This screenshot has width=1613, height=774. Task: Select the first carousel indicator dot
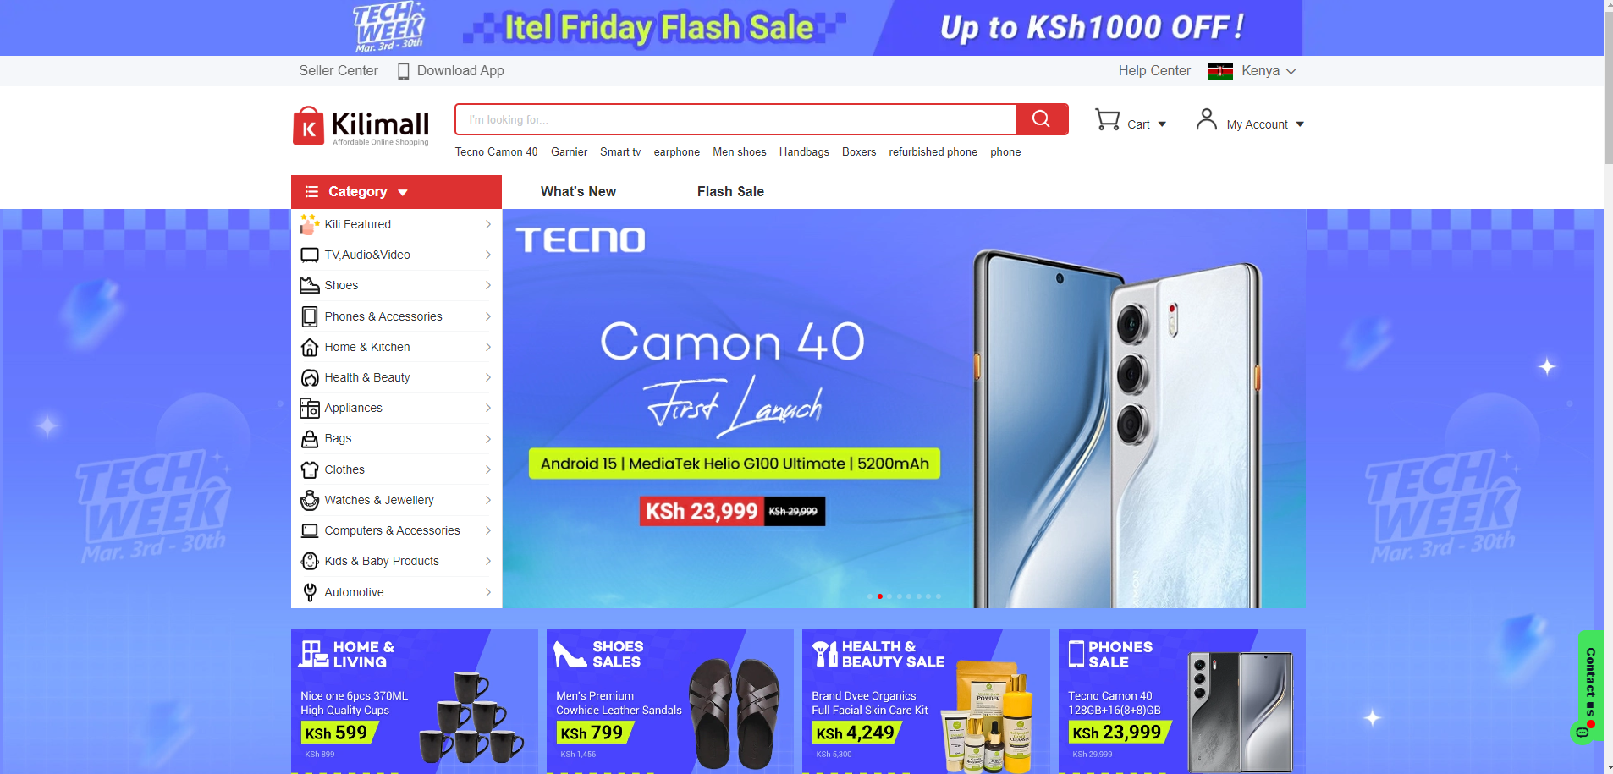tap(870, 596)
